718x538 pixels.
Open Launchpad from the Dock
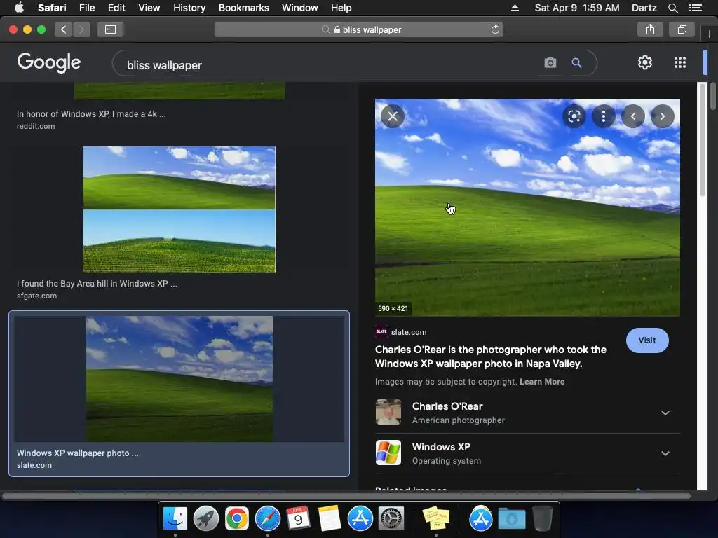point(206,518)
